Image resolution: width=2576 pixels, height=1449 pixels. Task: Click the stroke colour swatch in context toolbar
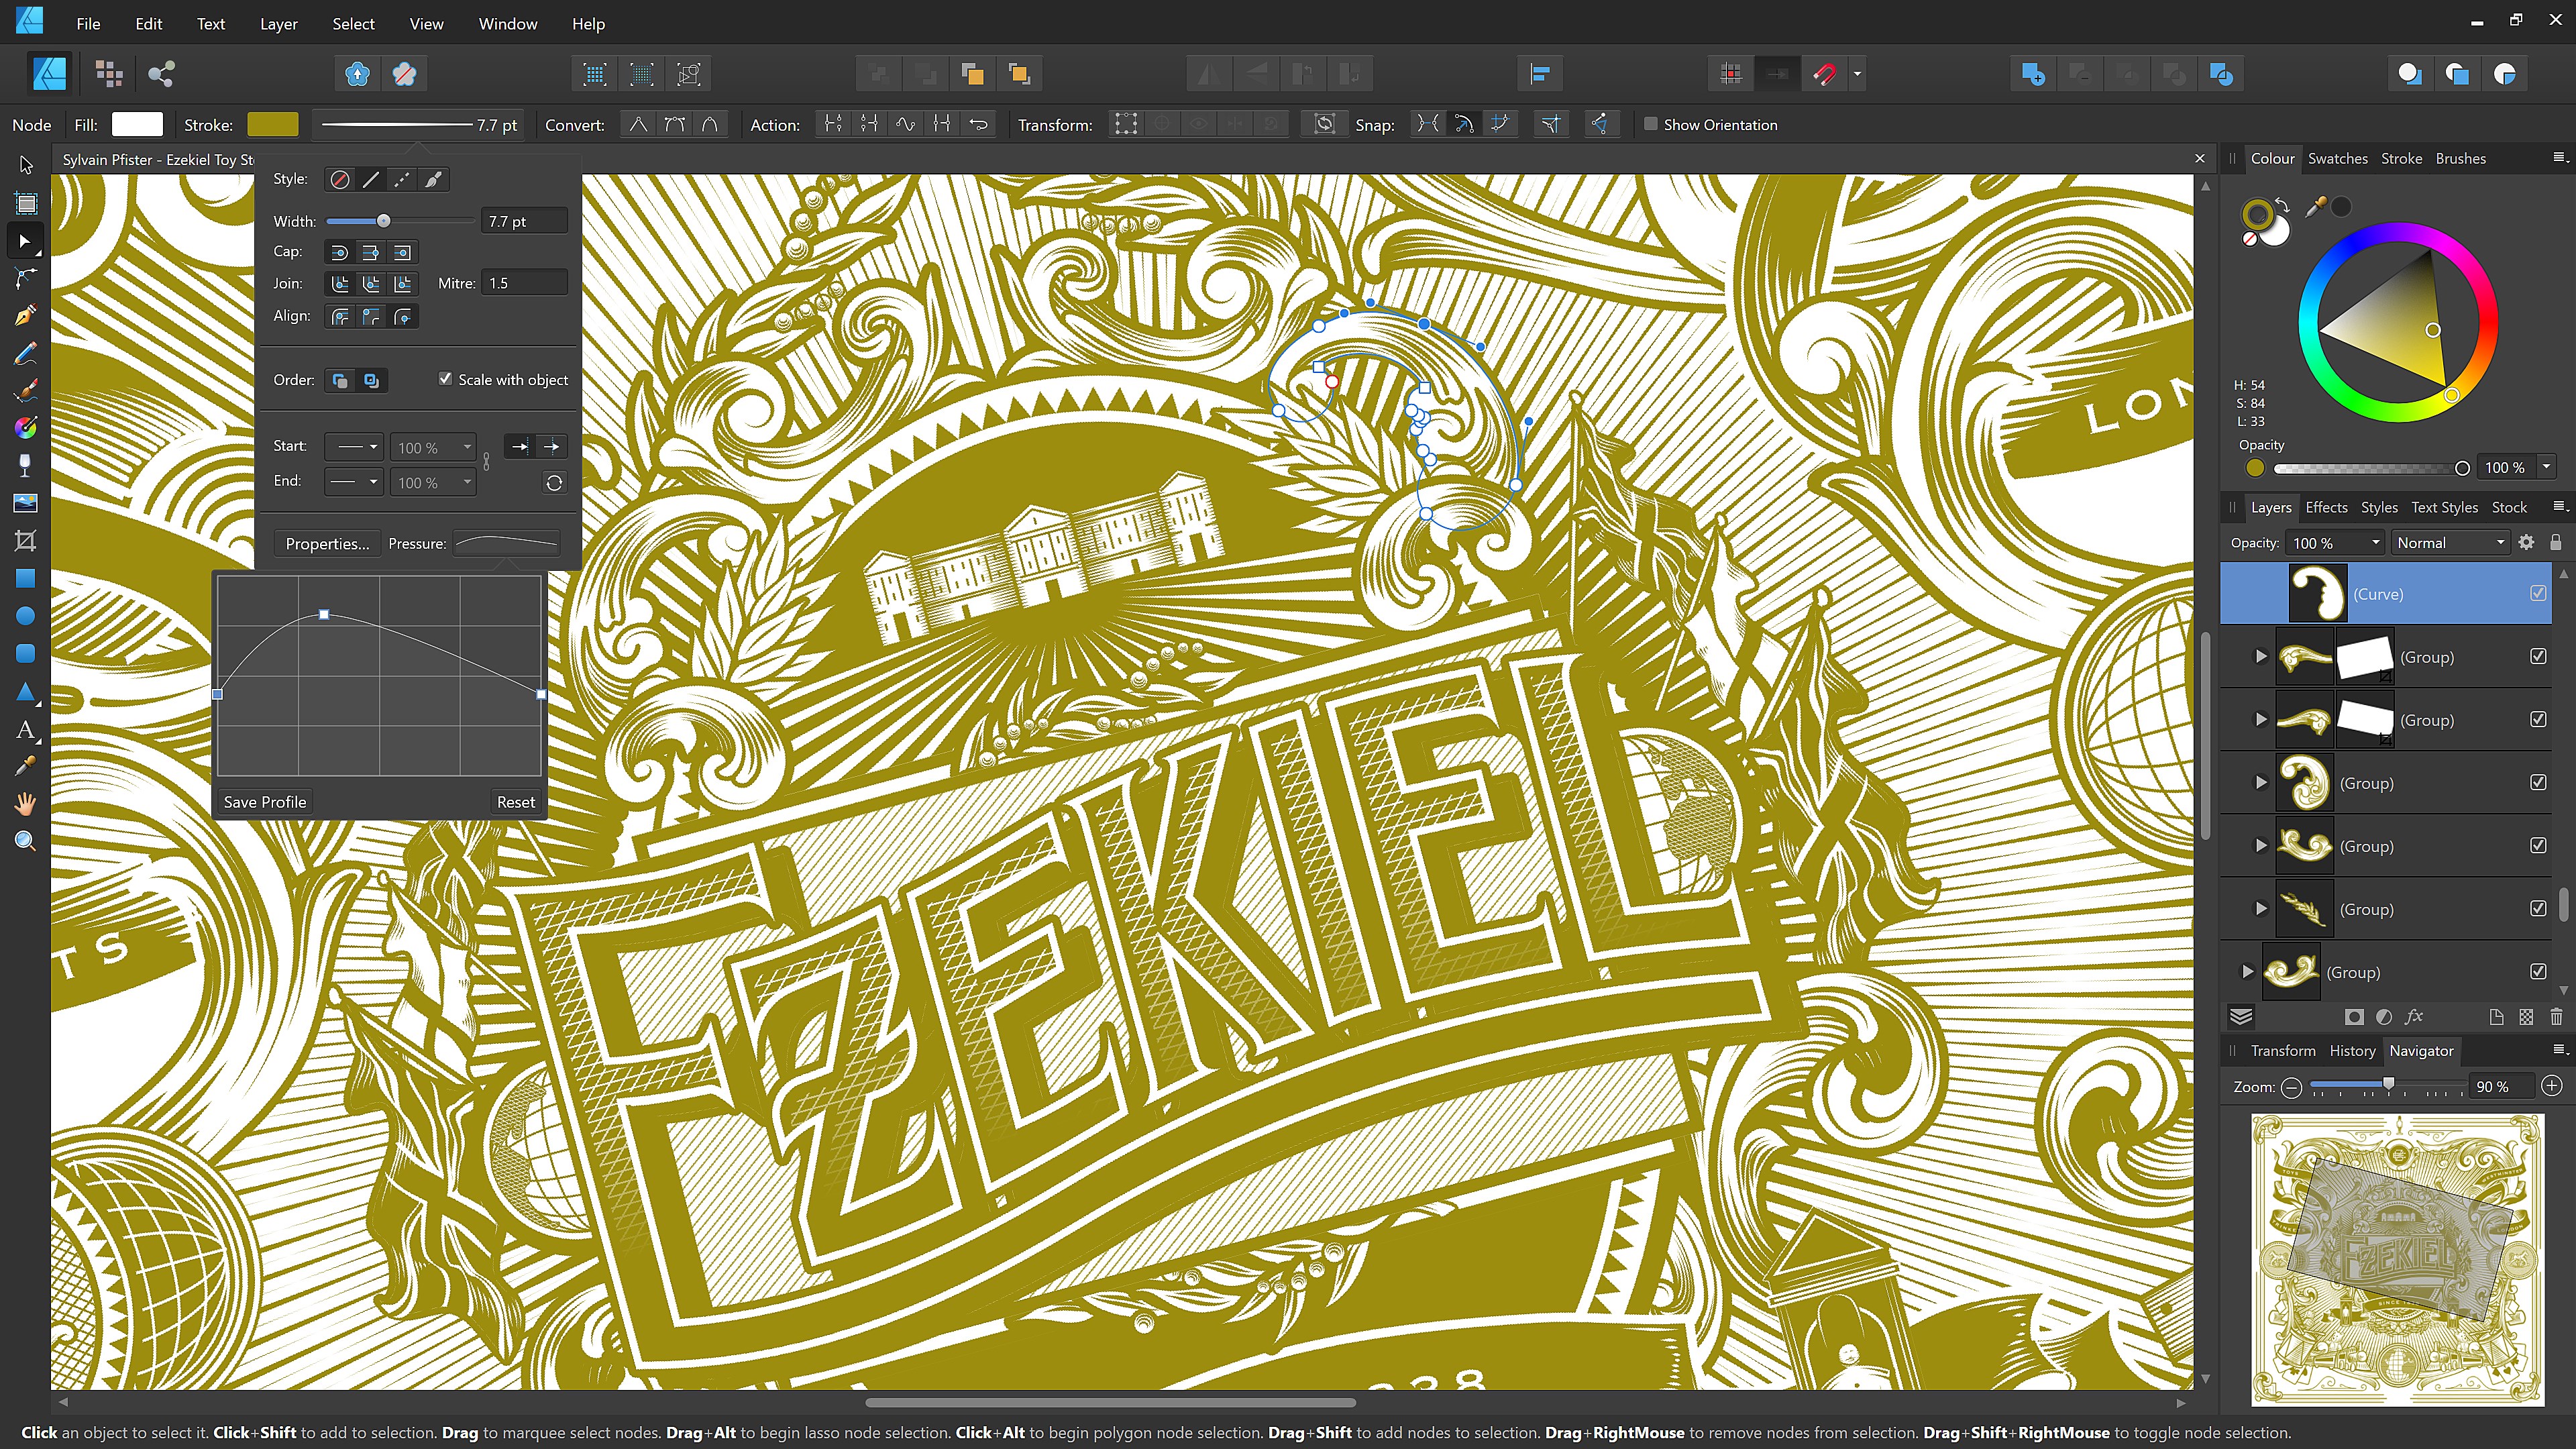[x=272, y=124]
